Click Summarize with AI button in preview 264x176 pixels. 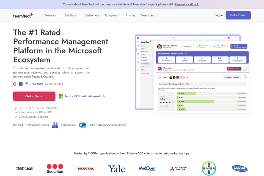(234, 69)
